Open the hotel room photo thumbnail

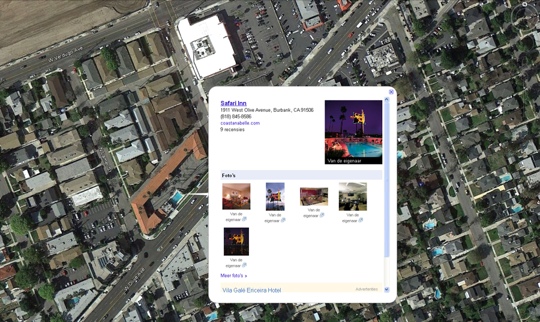pyautogui.click(x=236, y=196)
